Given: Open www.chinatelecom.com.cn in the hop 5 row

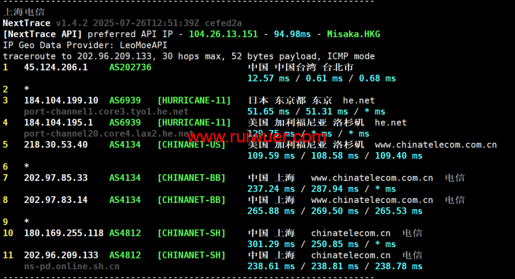Looking at the screenshot, I should (436, 145).
